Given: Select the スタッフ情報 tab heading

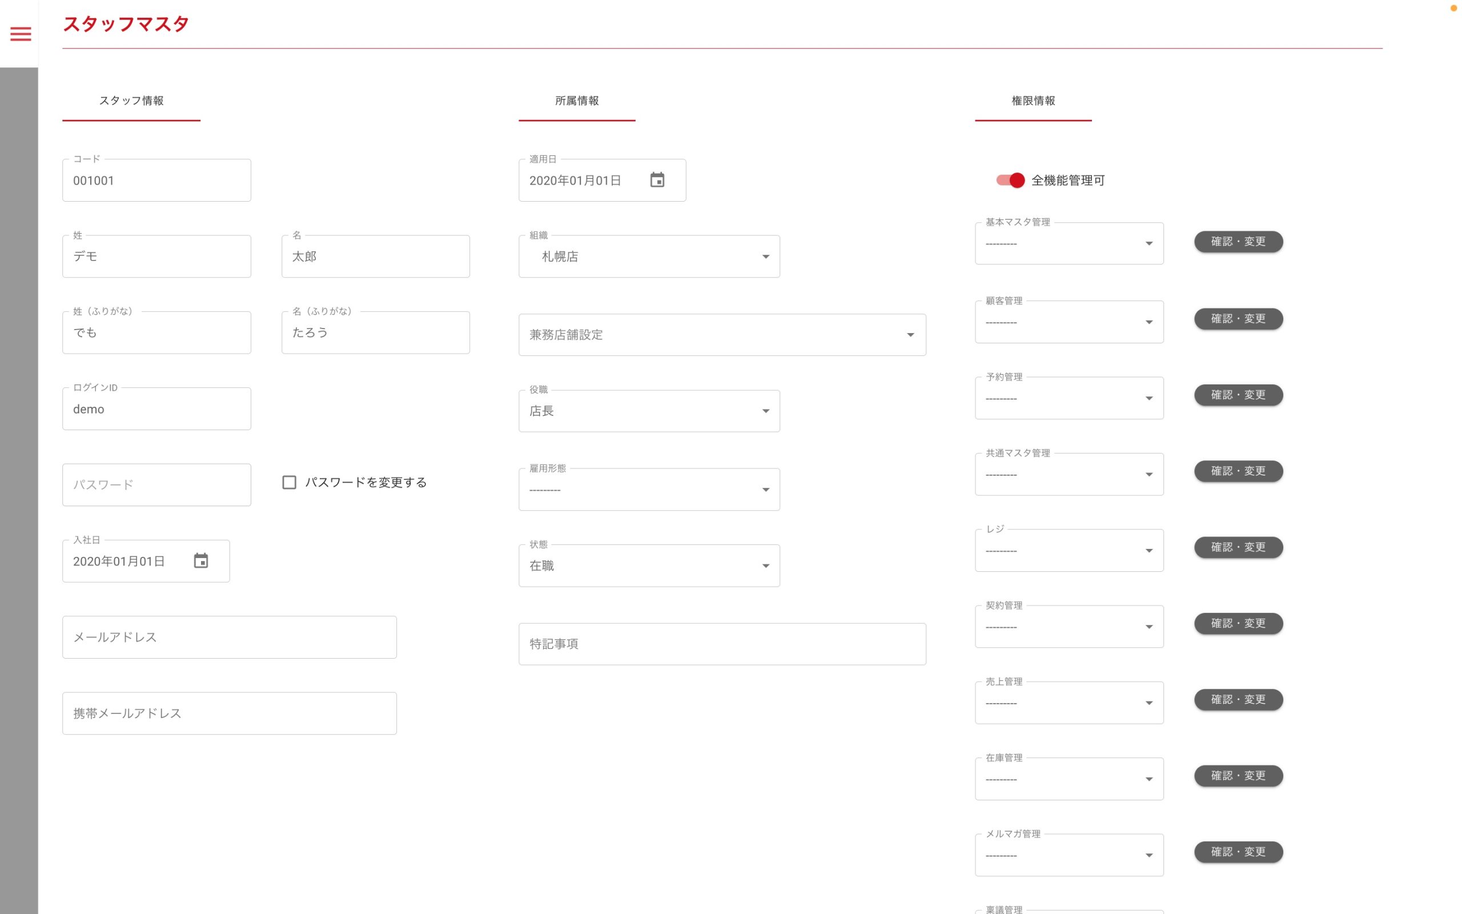Looking at the screenshot, I should point(131,101).
